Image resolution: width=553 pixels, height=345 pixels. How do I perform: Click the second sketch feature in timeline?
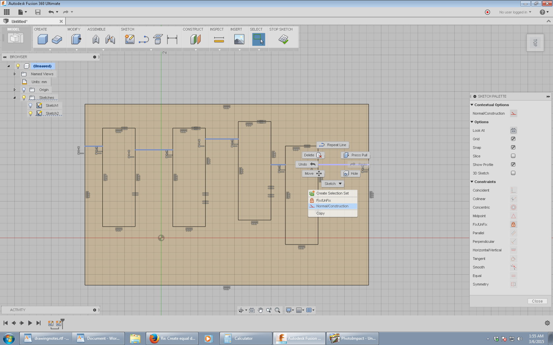click(59, 323)
